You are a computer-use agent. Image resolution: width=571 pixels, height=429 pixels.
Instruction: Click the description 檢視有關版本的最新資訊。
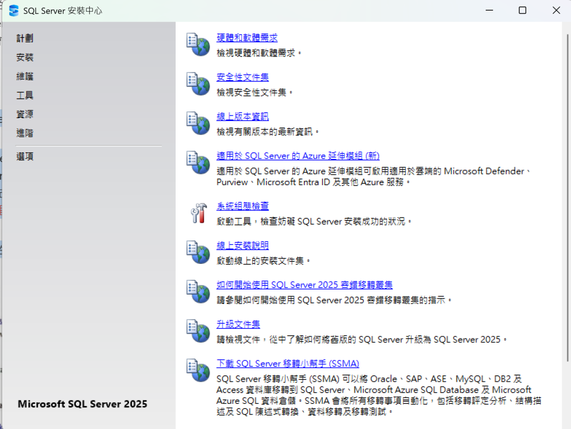(268, 132)
